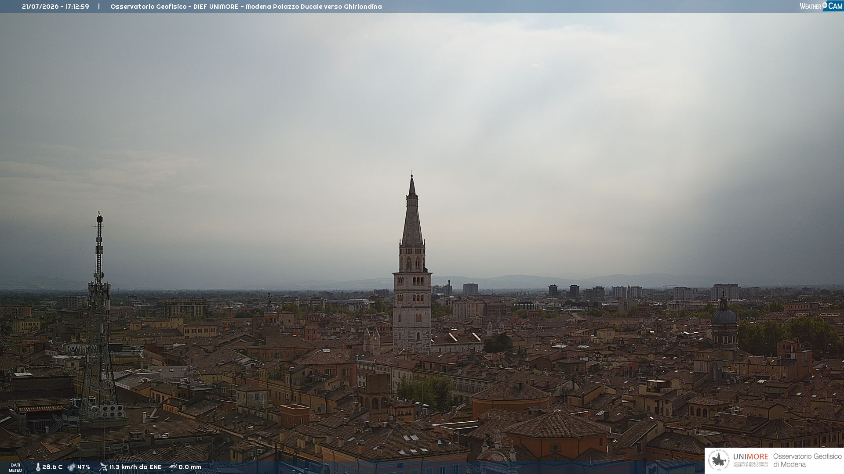Click the water drops humidity icon

71,467
